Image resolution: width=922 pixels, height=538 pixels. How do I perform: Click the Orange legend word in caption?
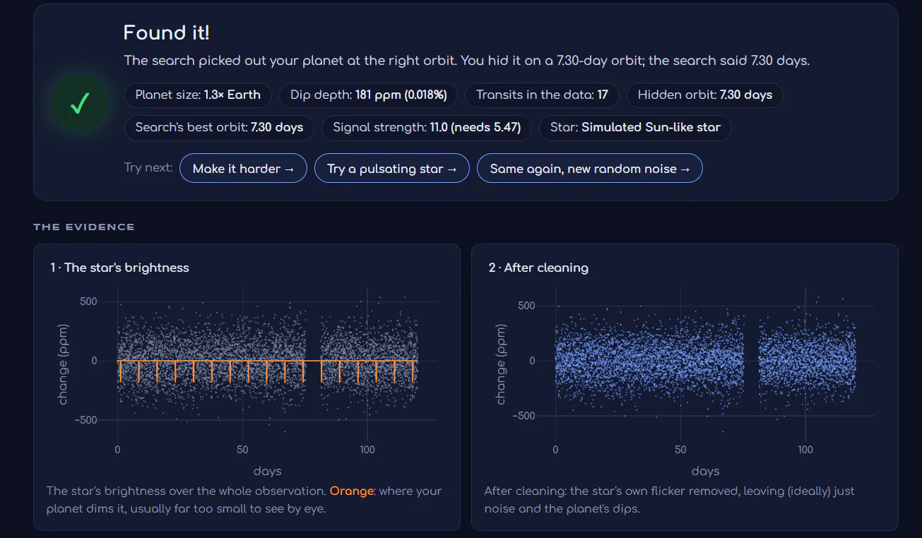click(x=352, y=491)
